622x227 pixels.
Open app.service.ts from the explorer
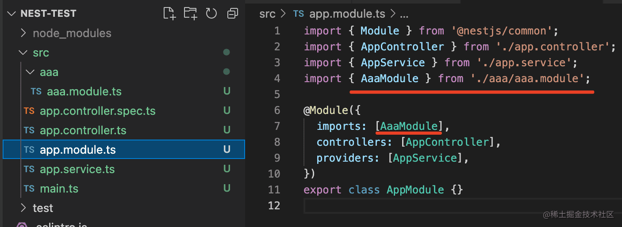(x=77, y=169)
